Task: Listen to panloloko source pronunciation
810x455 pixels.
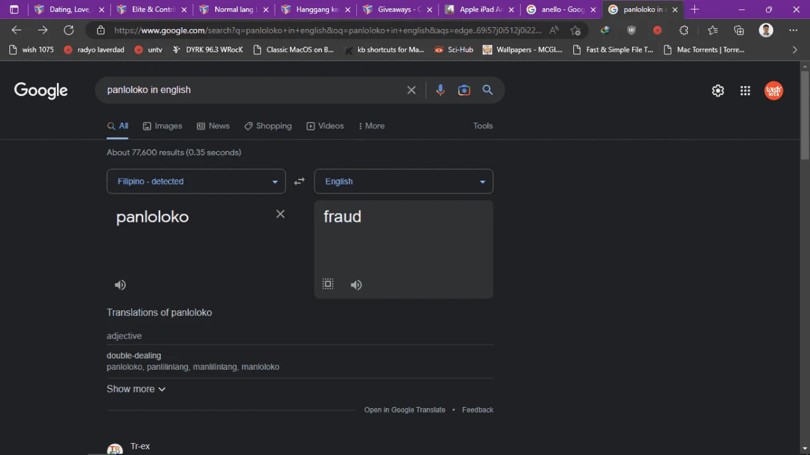Action: (x=120, y=285)
